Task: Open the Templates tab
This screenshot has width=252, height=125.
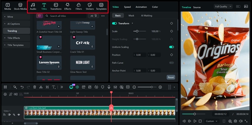Action: click(101, 7)
